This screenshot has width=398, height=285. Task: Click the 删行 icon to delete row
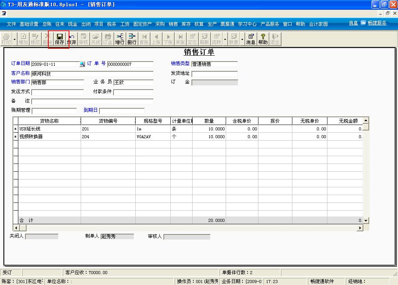[131, 39]
